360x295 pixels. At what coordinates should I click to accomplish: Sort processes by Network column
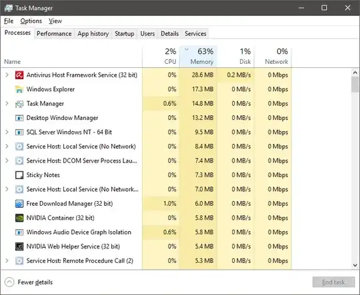[x=273, y=57]
